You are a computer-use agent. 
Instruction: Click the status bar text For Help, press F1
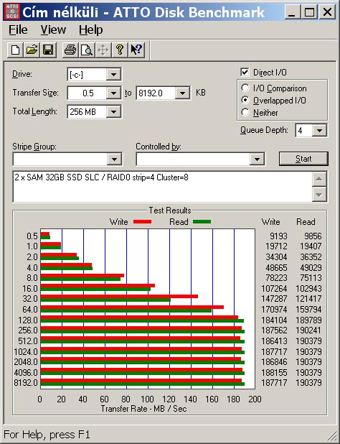click(x=47, y=435)
